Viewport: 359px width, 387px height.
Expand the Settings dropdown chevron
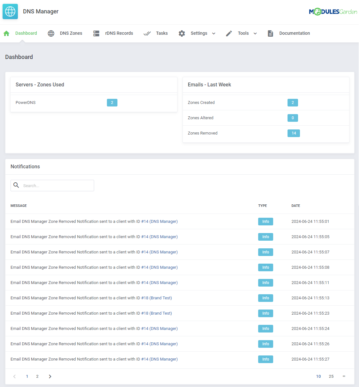tap(214, 33)
